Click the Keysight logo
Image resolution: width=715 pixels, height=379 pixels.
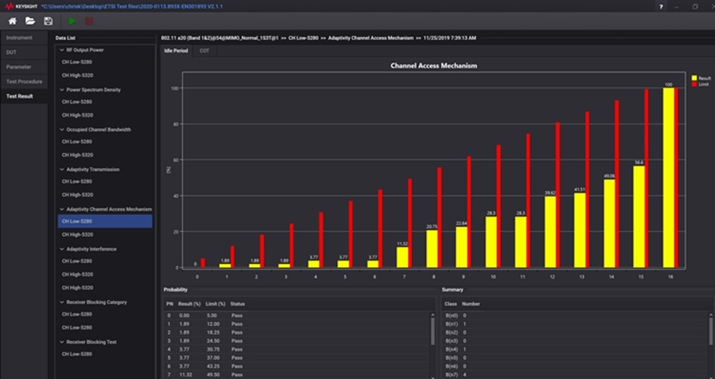coord(20,6)
